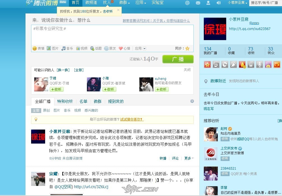
Task: Select the 全部广播 tab
Action: click(43, 101)
